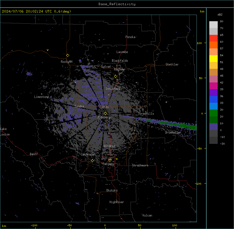Click the Base_Reflectivity title text
The width and height of the screenshot is (234, 229).
click(x=117, y=4)
